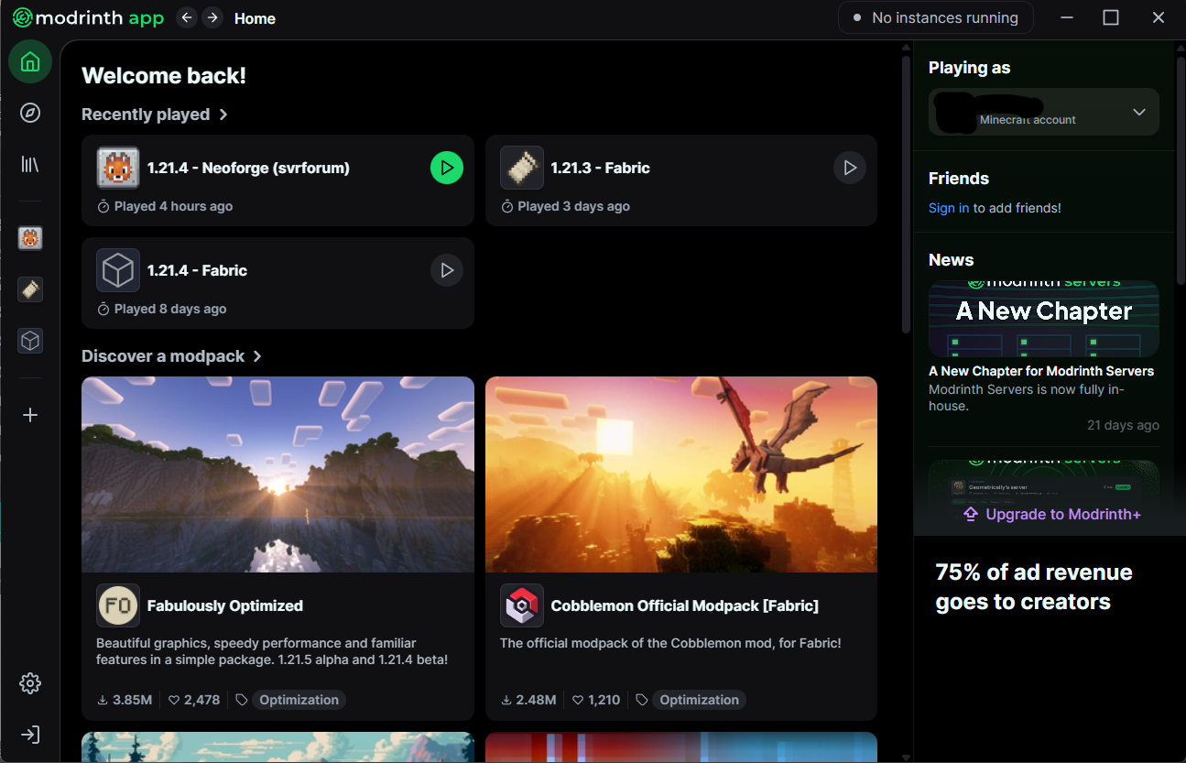Click the 1.21.3 Fabric paper icon
The image size is (1186, 763).
(x=522, y=168)
